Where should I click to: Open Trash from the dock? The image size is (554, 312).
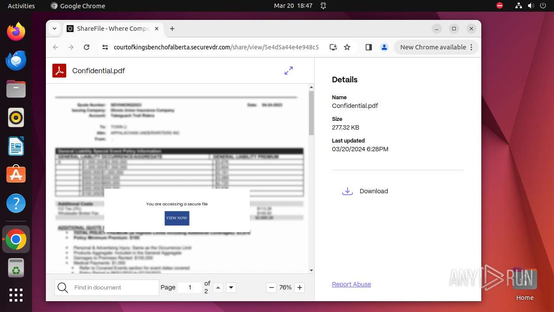coord(16,268)
